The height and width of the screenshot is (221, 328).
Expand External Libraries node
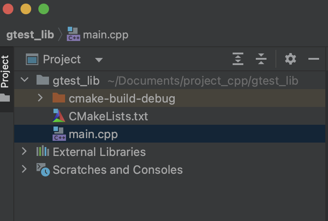(x=24, y=151)
